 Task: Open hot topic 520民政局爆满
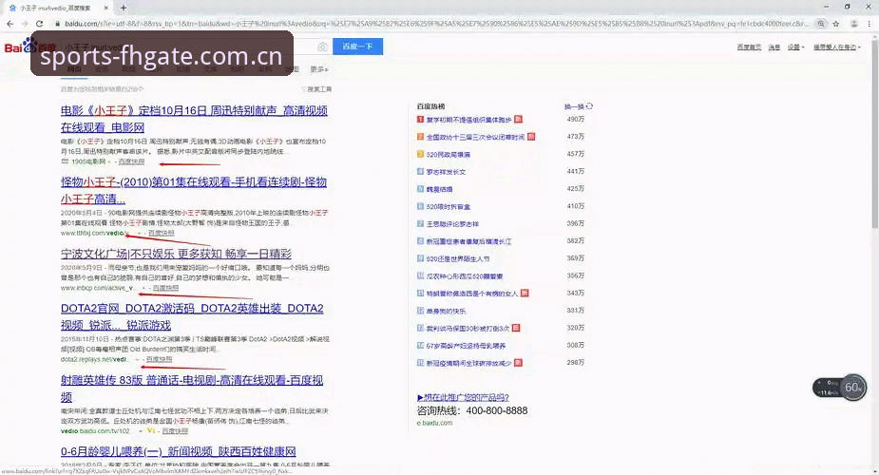click(x=448, y=154)
